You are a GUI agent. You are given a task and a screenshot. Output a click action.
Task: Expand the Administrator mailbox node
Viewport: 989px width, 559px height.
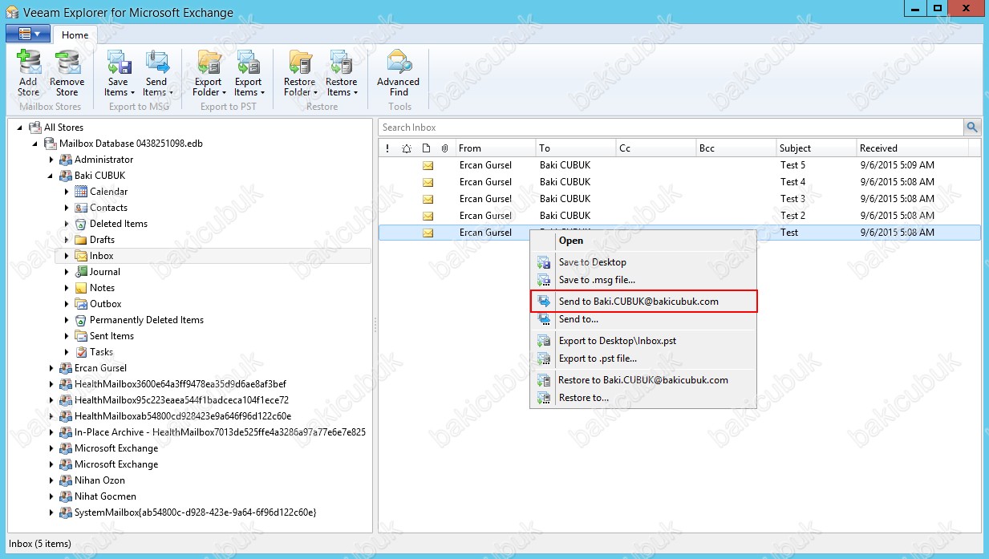(x=51, y=160)
